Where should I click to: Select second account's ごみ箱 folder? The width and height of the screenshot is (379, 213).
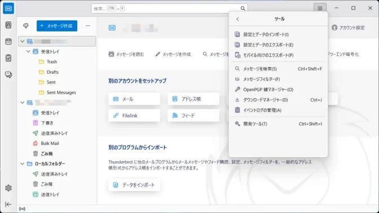click(57, 154)
